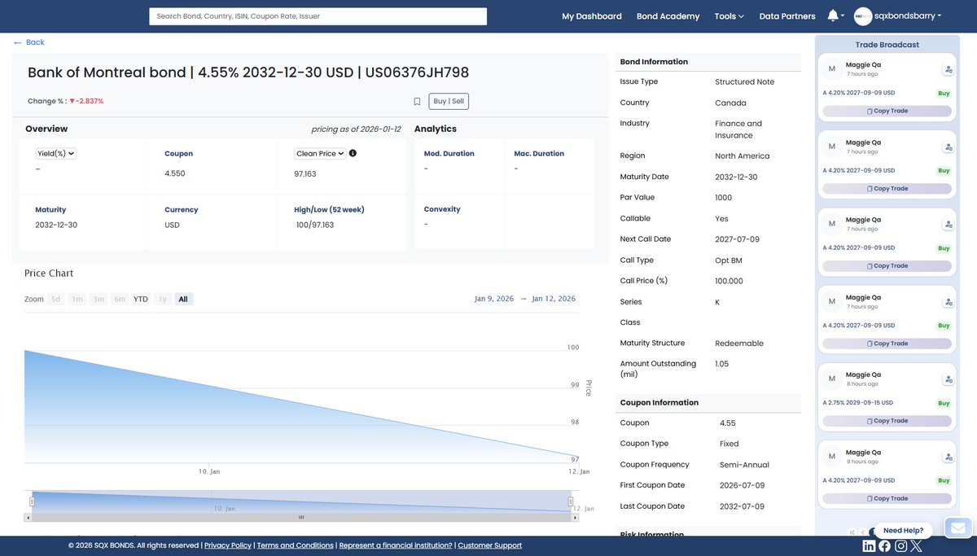Click the bond search input field
This screenshot has height=556, width=977.
318,16
